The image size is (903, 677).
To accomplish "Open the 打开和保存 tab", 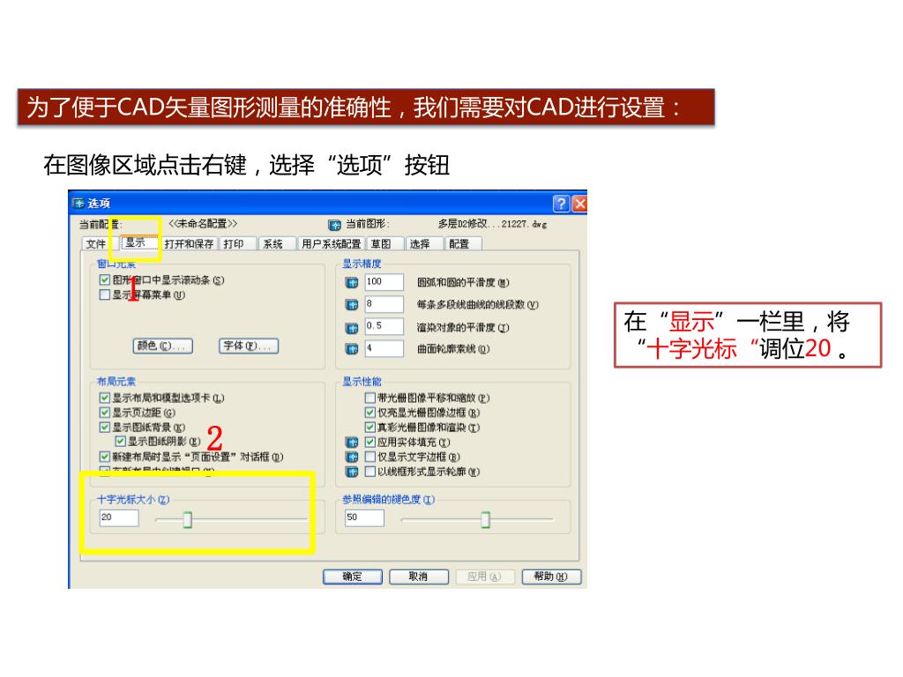I will 189,244.
